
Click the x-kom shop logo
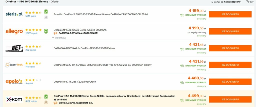tap(14, 99)
